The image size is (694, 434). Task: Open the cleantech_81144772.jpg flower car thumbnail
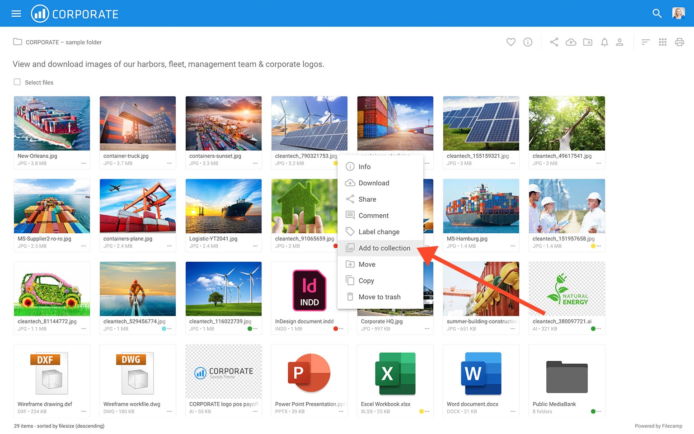(52, 289)
